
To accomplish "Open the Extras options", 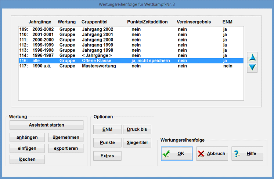I will [x=107, y=156].
